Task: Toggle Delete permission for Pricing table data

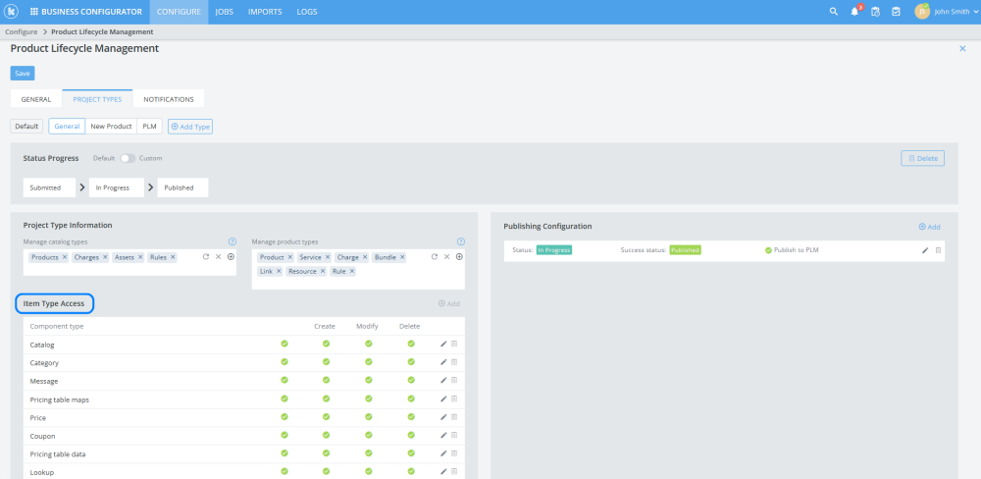Action: (x=411, y=452)
